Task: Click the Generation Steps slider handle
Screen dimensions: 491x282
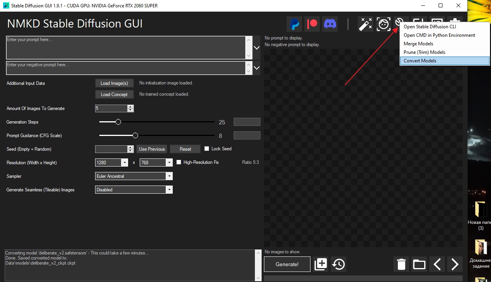Action: (118, 122)
